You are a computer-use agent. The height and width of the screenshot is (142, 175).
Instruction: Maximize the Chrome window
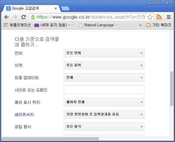[157, 3]
